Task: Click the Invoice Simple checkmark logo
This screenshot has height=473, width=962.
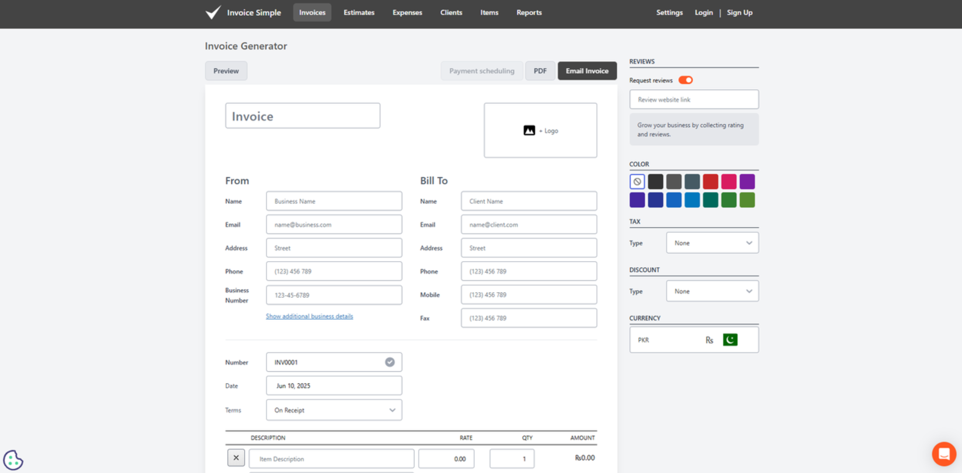Action: [213, 12]
